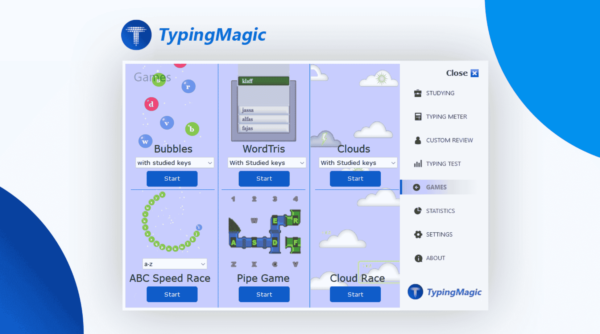
Task: Click the blue Close X icon
Action: click(474, 73)
